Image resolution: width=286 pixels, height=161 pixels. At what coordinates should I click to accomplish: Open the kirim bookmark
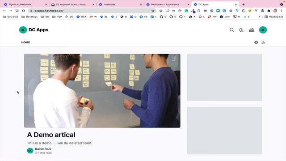coord(225,17)
